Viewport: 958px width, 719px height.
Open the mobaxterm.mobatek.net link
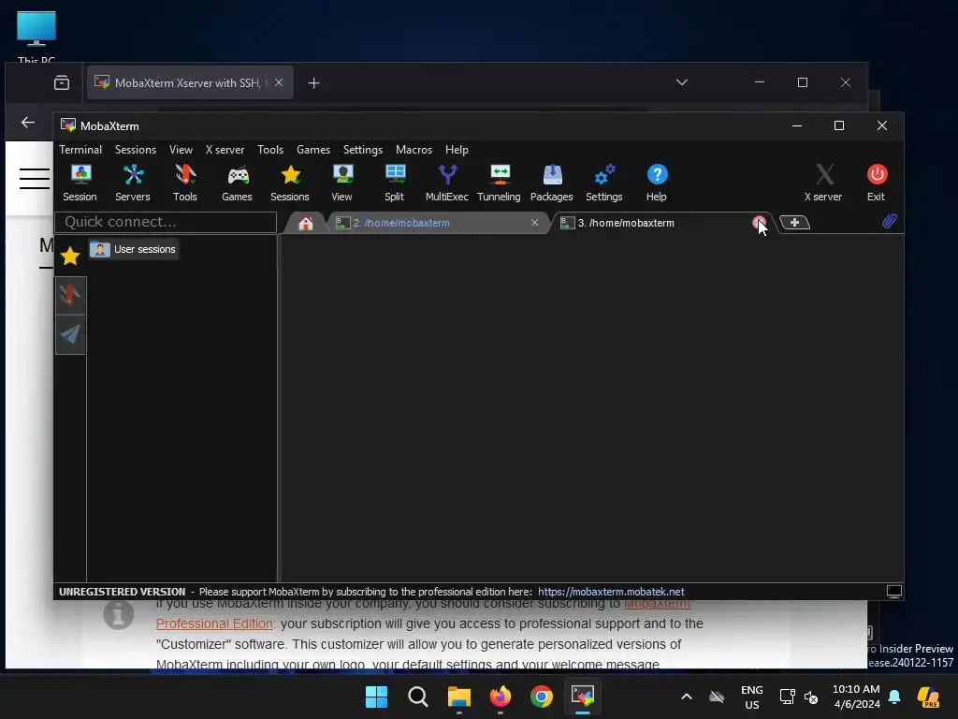[611, 592]
